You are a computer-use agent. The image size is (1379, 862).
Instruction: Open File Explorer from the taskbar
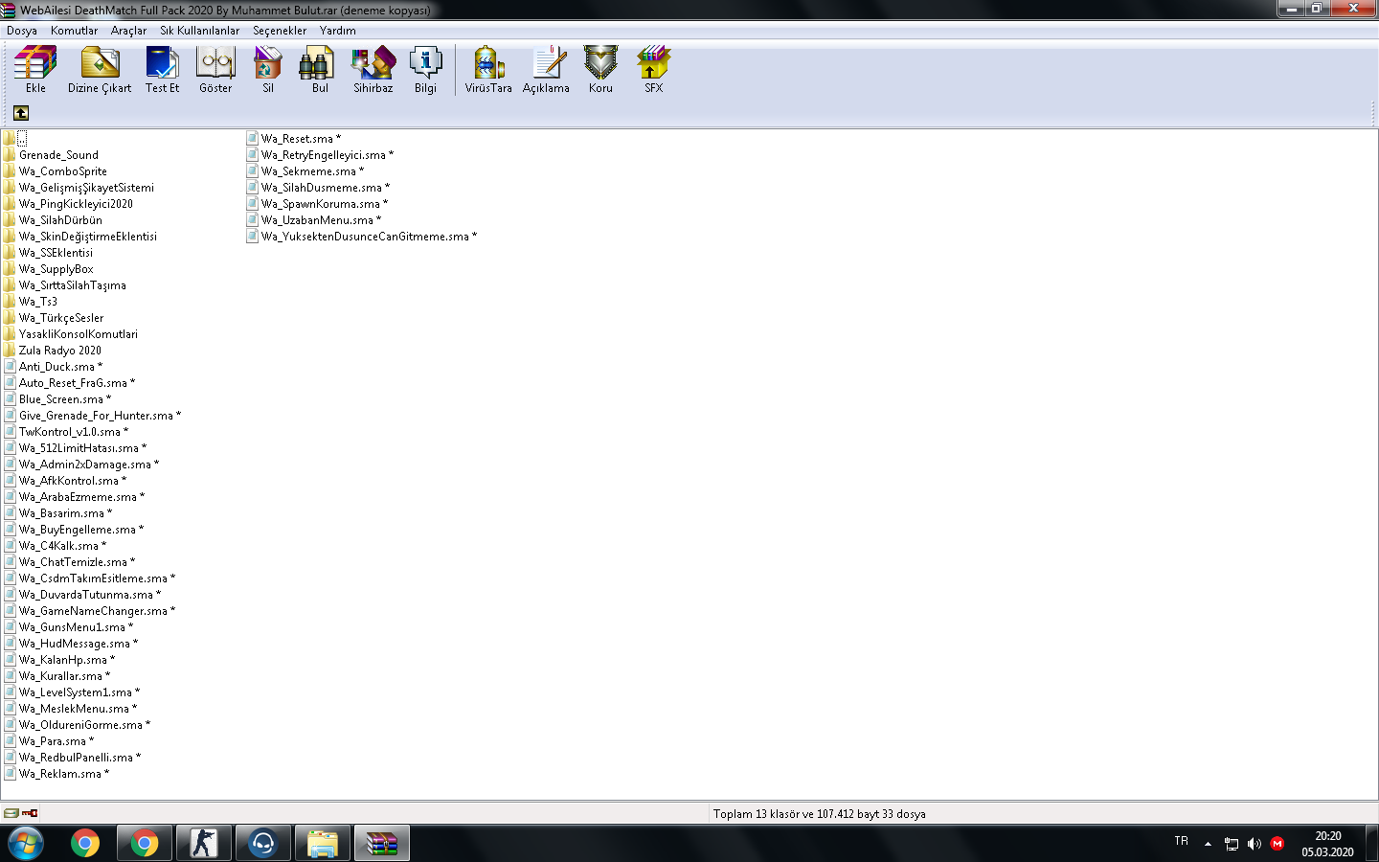point(322,844)
